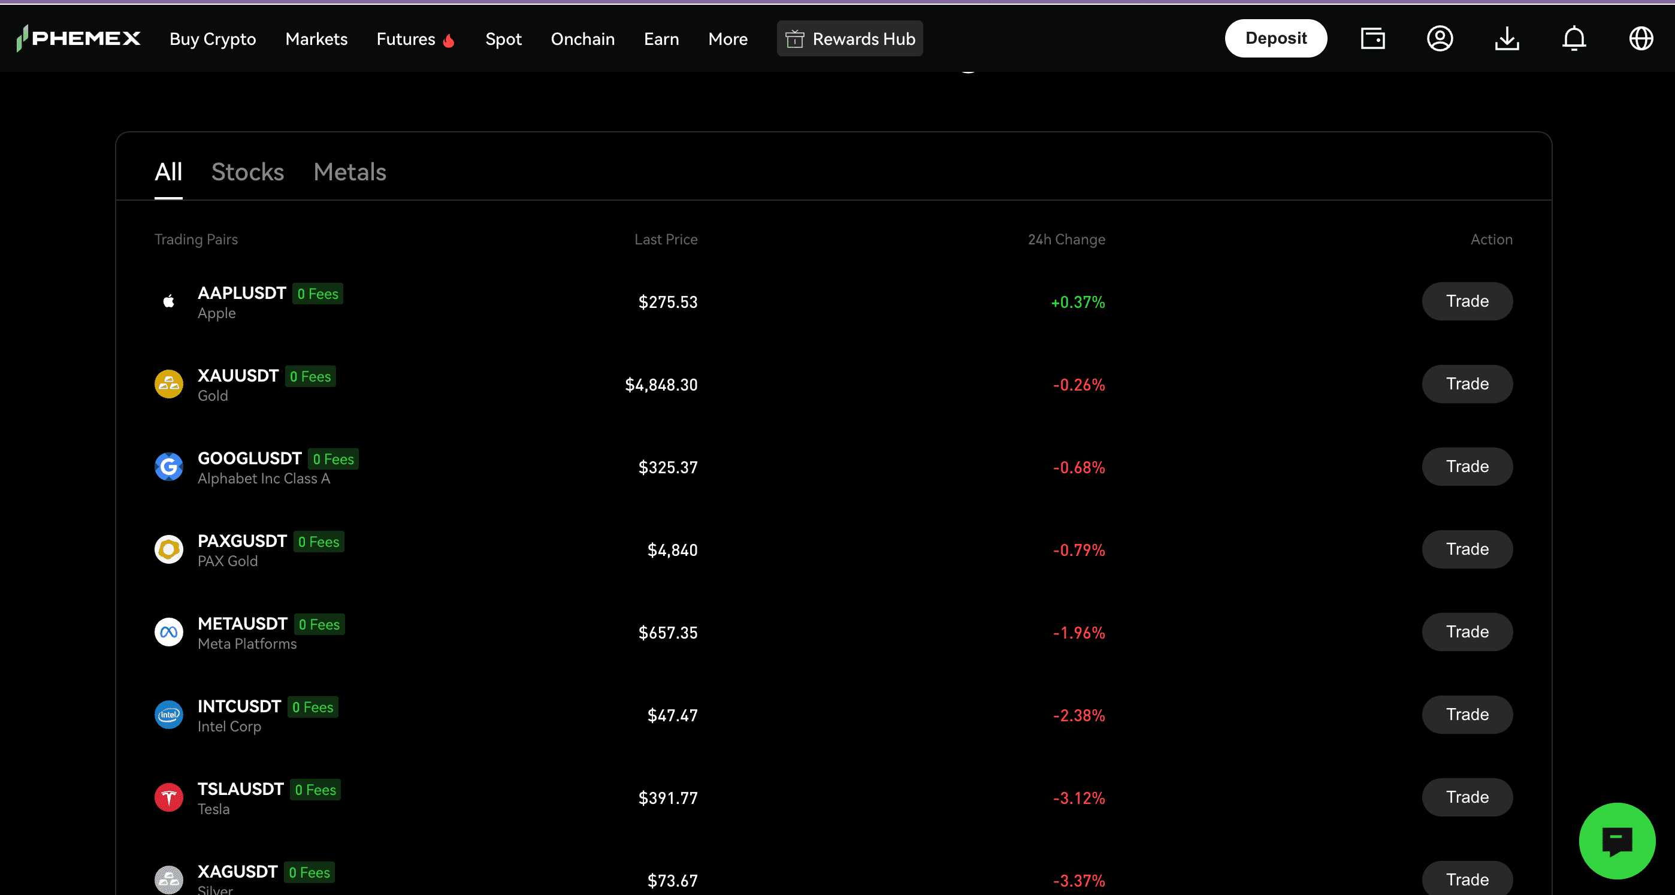Open the Rewards Hub
This screenshot has width=1675, height=895.
click(x=849, y=39)
